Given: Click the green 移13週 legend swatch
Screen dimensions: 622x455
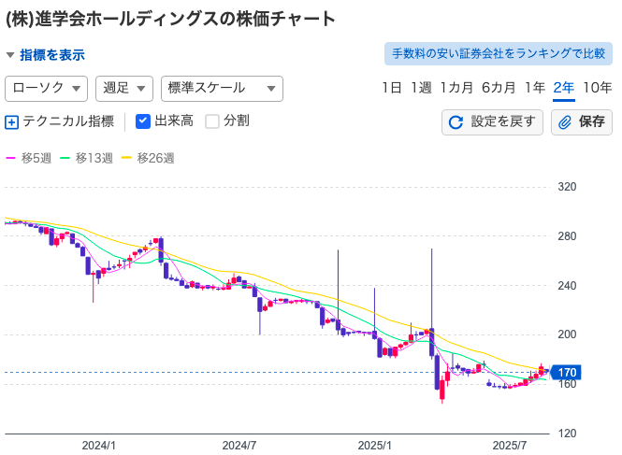Looking at the screenshot, I should (x=65, y=158).
